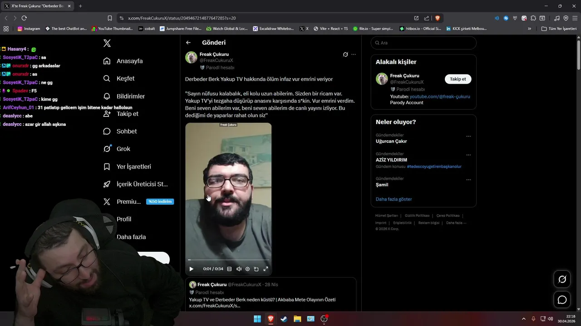Open Freak Çukuru avatar on the post
This screenshot has height=326, width=581.
click(x=191, y=57)
